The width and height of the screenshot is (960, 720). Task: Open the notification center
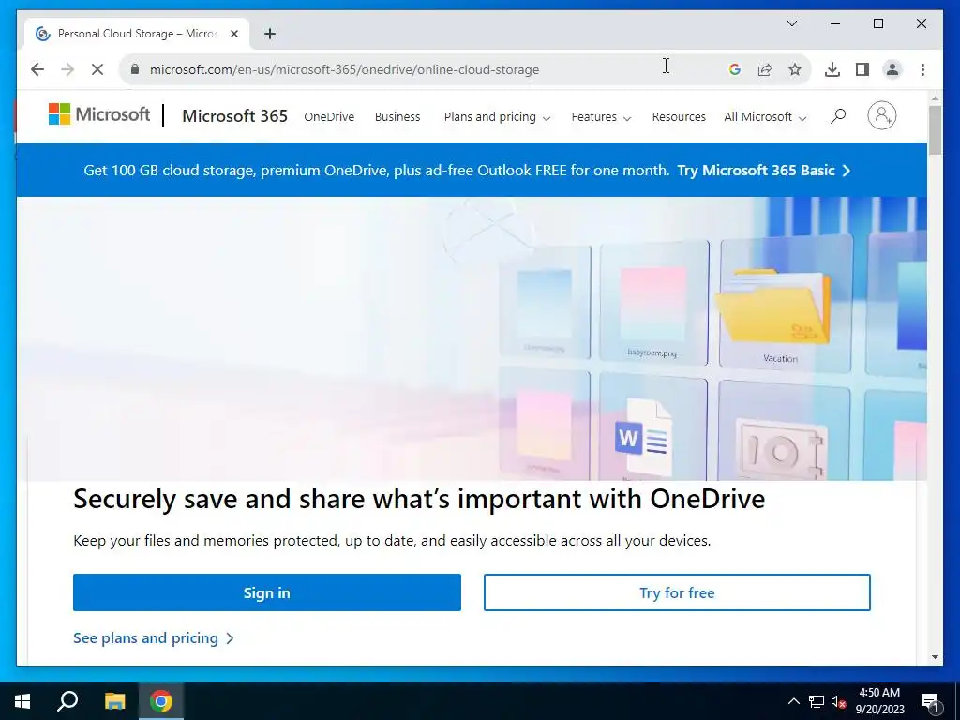[x=930, y=701]
